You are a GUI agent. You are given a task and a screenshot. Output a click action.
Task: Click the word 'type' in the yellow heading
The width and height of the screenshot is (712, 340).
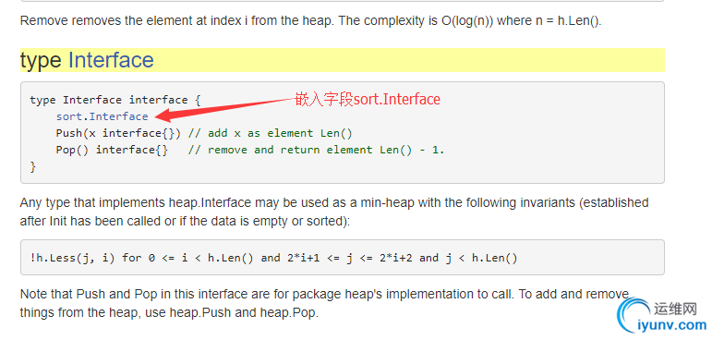[x=41, y=61]
